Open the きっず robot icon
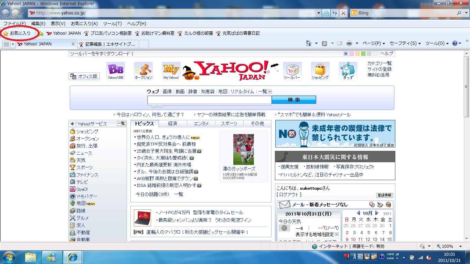 [348, 71]
